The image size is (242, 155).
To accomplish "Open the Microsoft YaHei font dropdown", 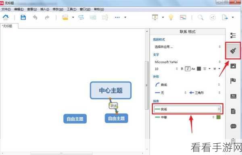I will tap(188, 62).
